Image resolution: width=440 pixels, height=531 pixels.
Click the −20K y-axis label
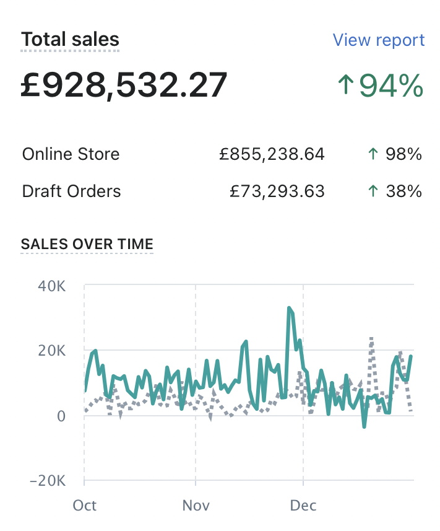(47, 481)
